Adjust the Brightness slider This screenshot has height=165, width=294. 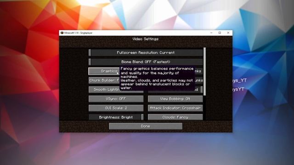[116, 117]
